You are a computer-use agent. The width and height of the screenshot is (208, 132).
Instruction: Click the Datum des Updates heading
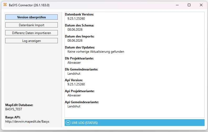80,47
